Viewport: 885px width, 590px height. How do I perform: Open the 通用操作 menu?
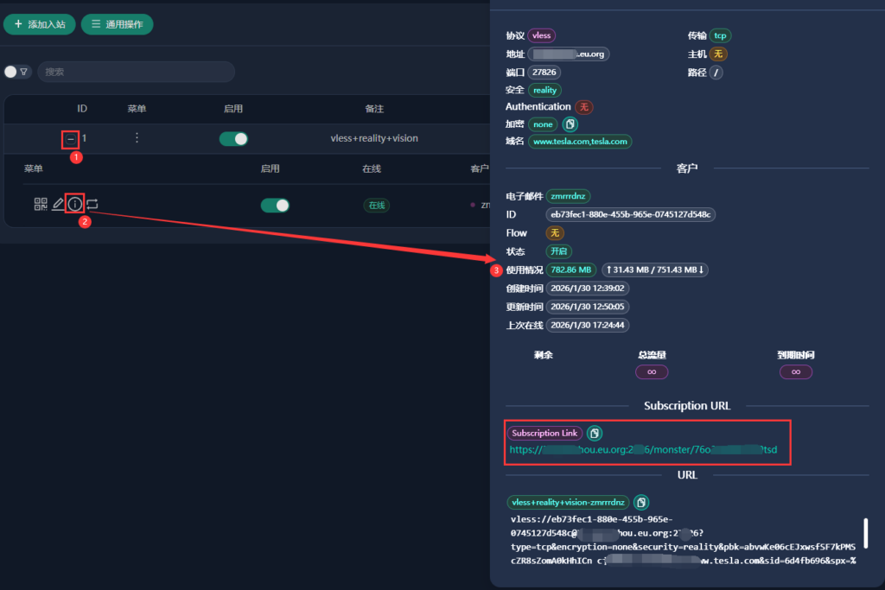(117, 24)
